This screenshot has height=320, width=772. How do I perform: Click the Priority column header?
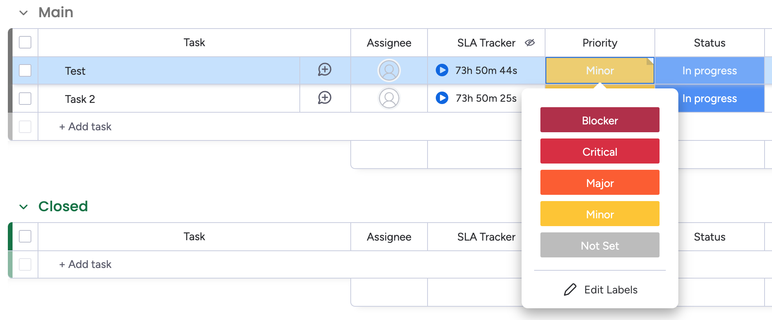600,43
